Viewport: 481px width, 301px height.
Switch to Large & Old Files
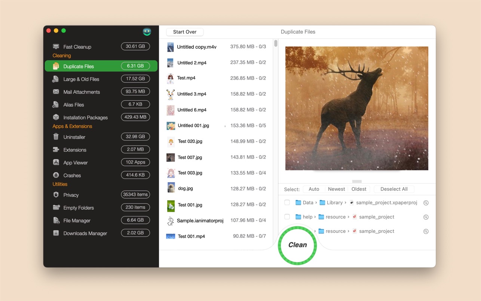point(81,79)
